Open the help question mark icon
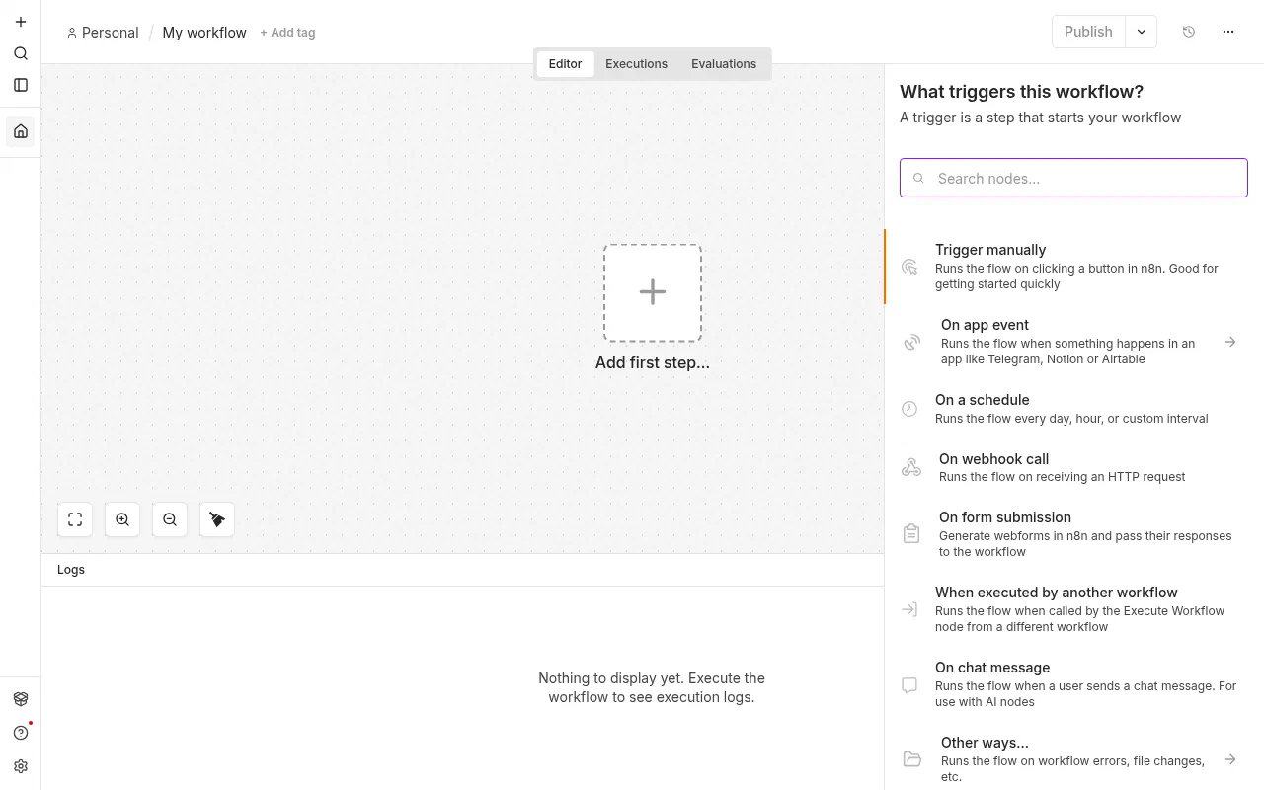Screen dimensions: 1264x790 point(21,733)
